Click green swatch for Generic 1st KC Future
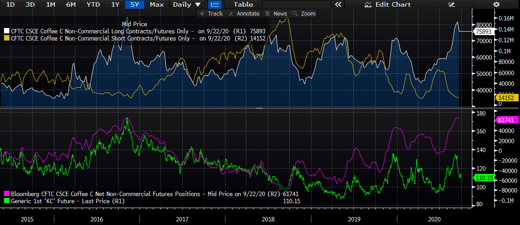 (x=6, y=201)
